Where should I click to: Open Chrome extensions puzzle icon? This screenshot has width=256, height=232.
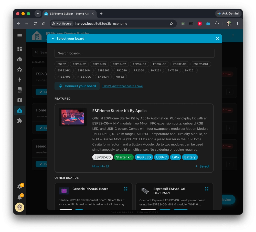pyautogui.click(x=217, y=24)
